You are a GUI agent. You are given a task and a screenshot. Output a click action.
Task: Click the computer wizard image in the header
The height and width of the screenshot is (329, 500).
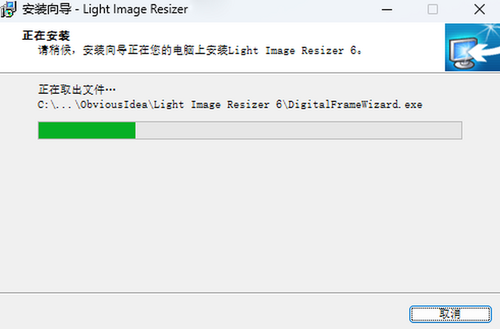(x=472, y=47)
